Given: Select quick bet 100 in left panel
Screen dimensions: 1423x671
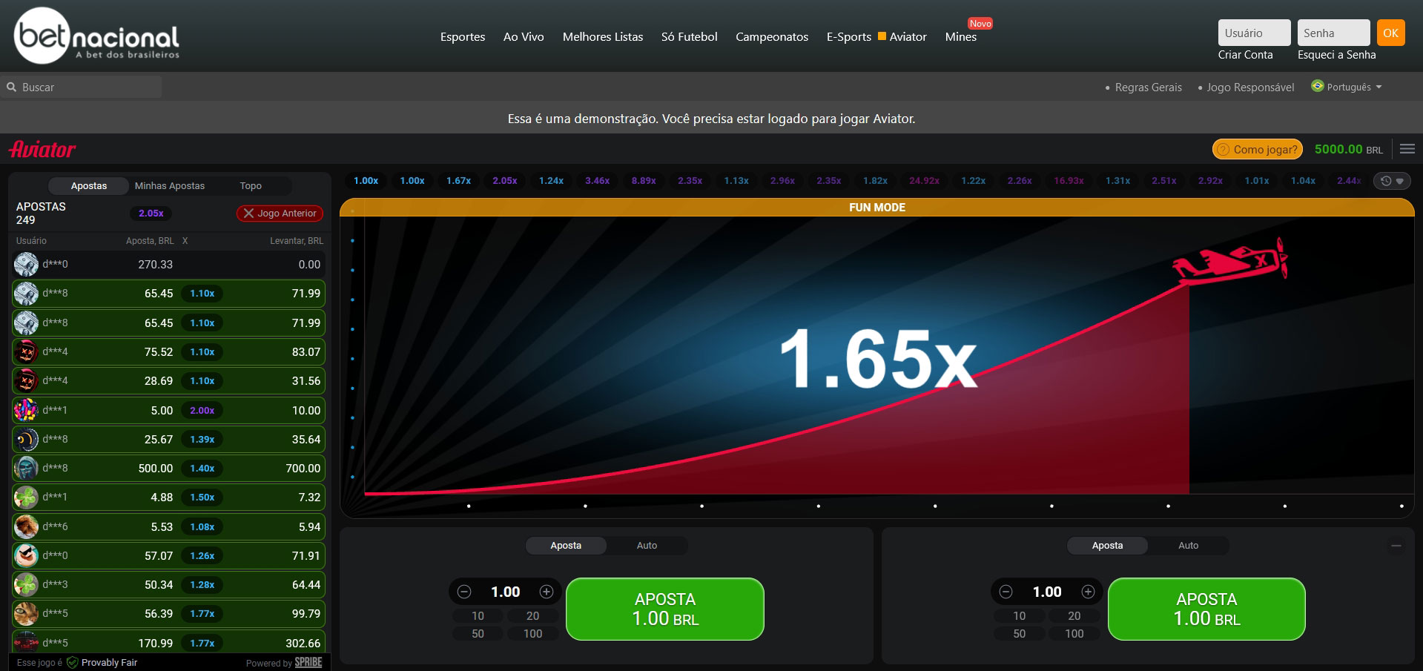Looking at the screenshot, I should (532, 633).
